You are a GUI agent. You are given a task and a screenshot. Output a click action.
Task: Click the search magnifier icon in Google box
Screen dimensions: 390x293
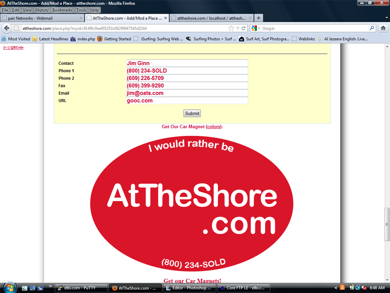pos(372,28)
